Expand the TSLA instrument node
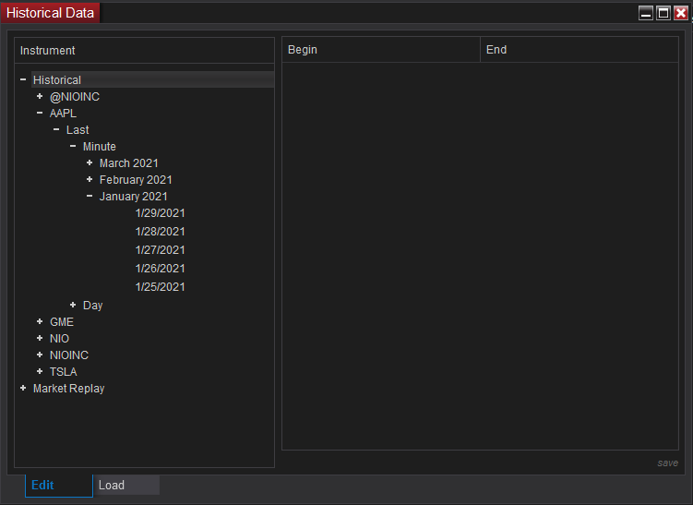Screen dimensions: 693x505 40,371
